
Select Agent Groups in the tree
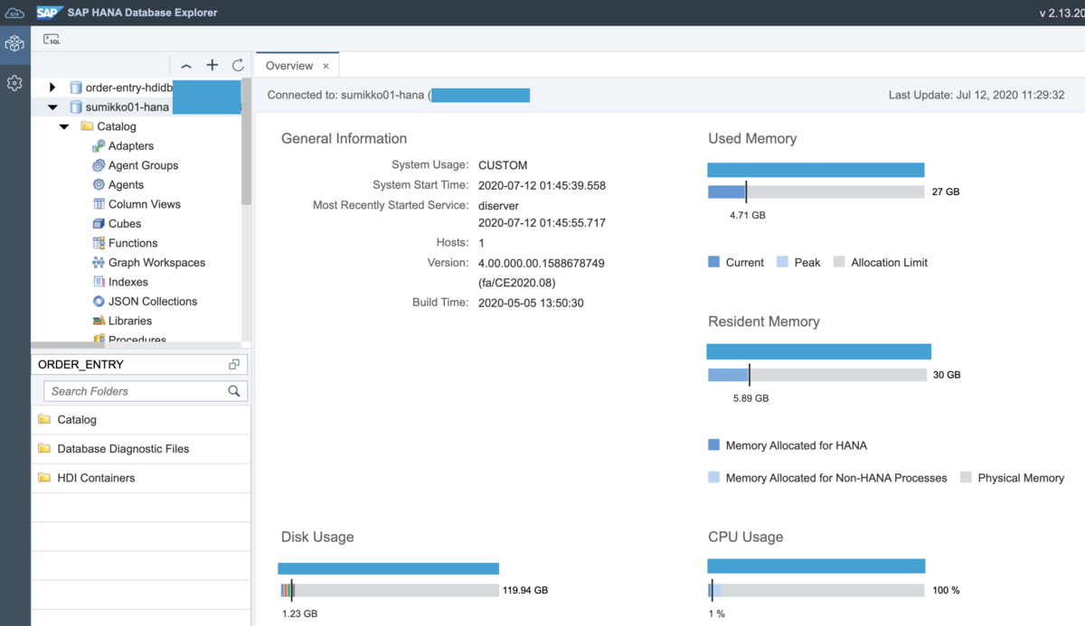pyautogui.click(x=143, y=165)
